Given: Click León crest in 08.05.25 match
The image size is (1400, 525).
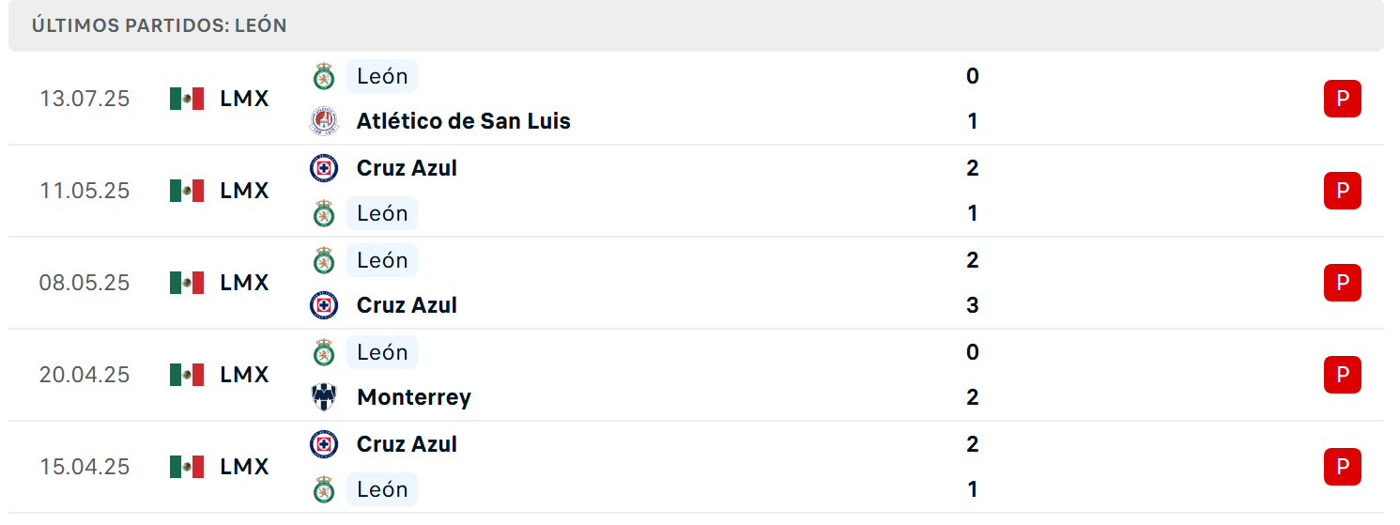Looking at the screenshot, I should pos(324,260).
